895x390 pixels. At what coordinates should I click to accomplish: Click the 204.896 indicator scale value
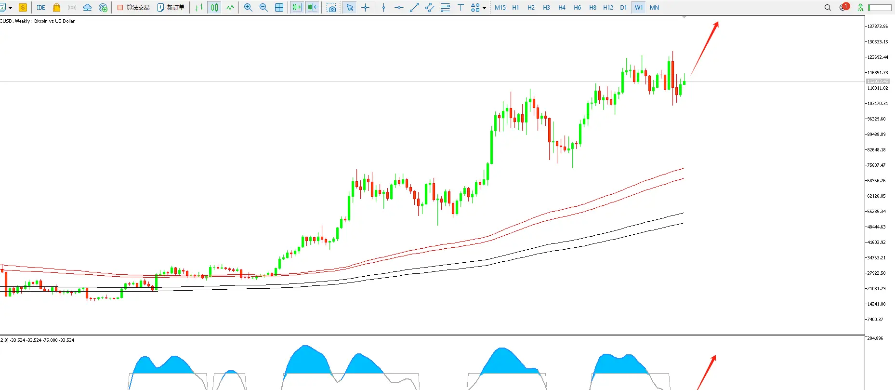coord(875,338)
